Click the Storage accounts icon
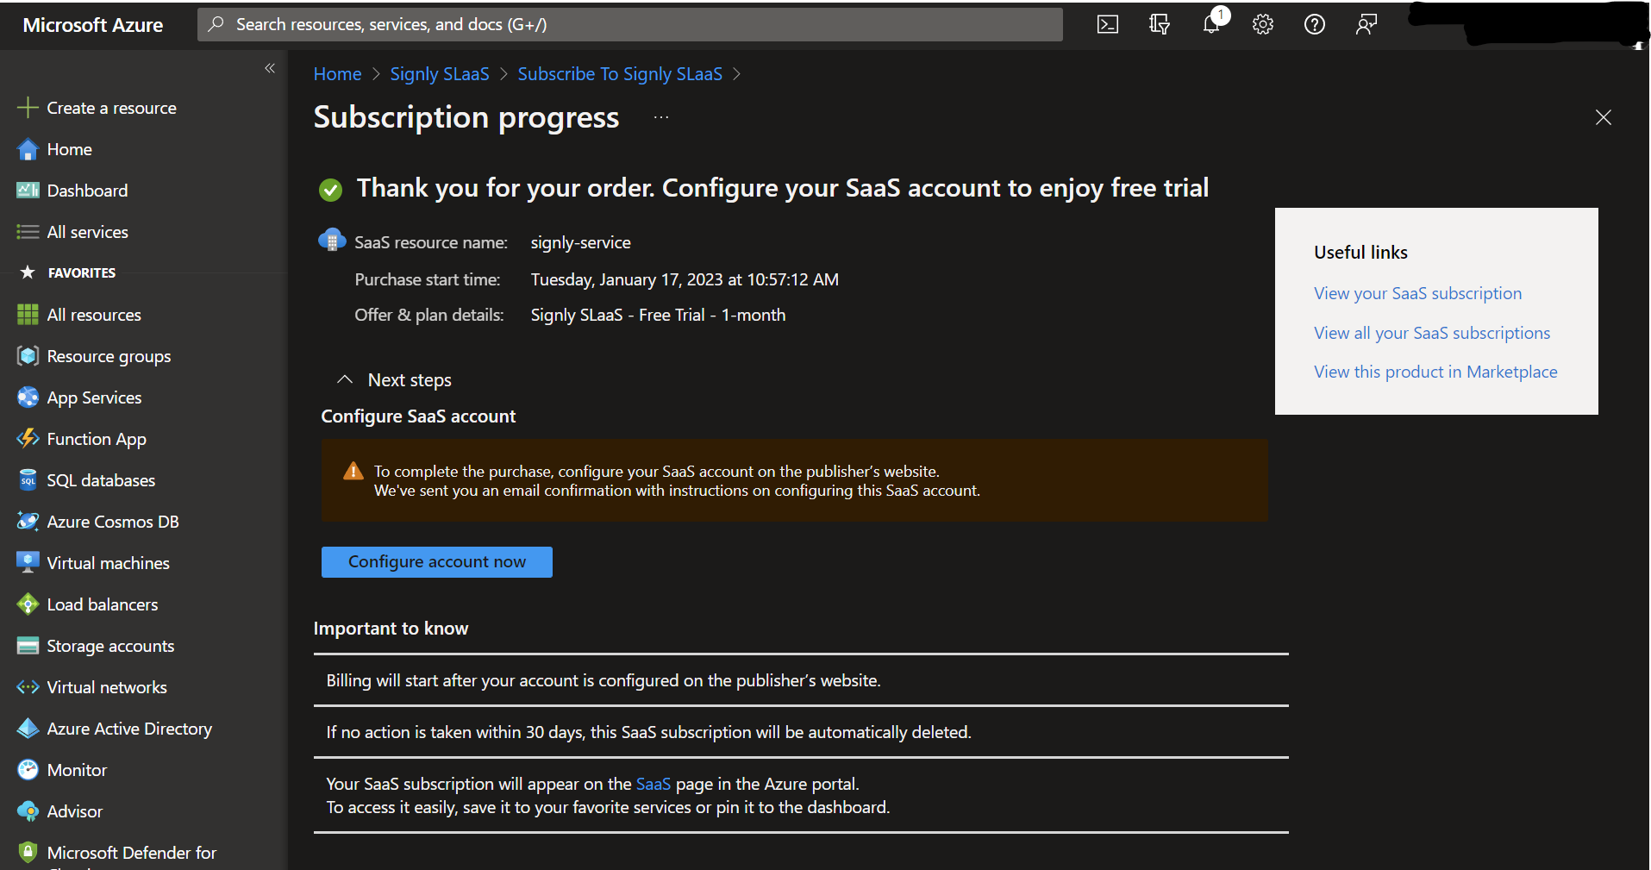 [28, 646]
